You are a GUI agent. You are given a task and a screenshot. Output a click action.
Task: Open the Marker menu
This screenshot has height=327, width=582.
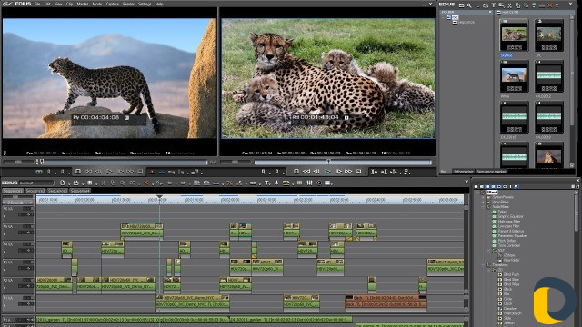click(83, 4)
